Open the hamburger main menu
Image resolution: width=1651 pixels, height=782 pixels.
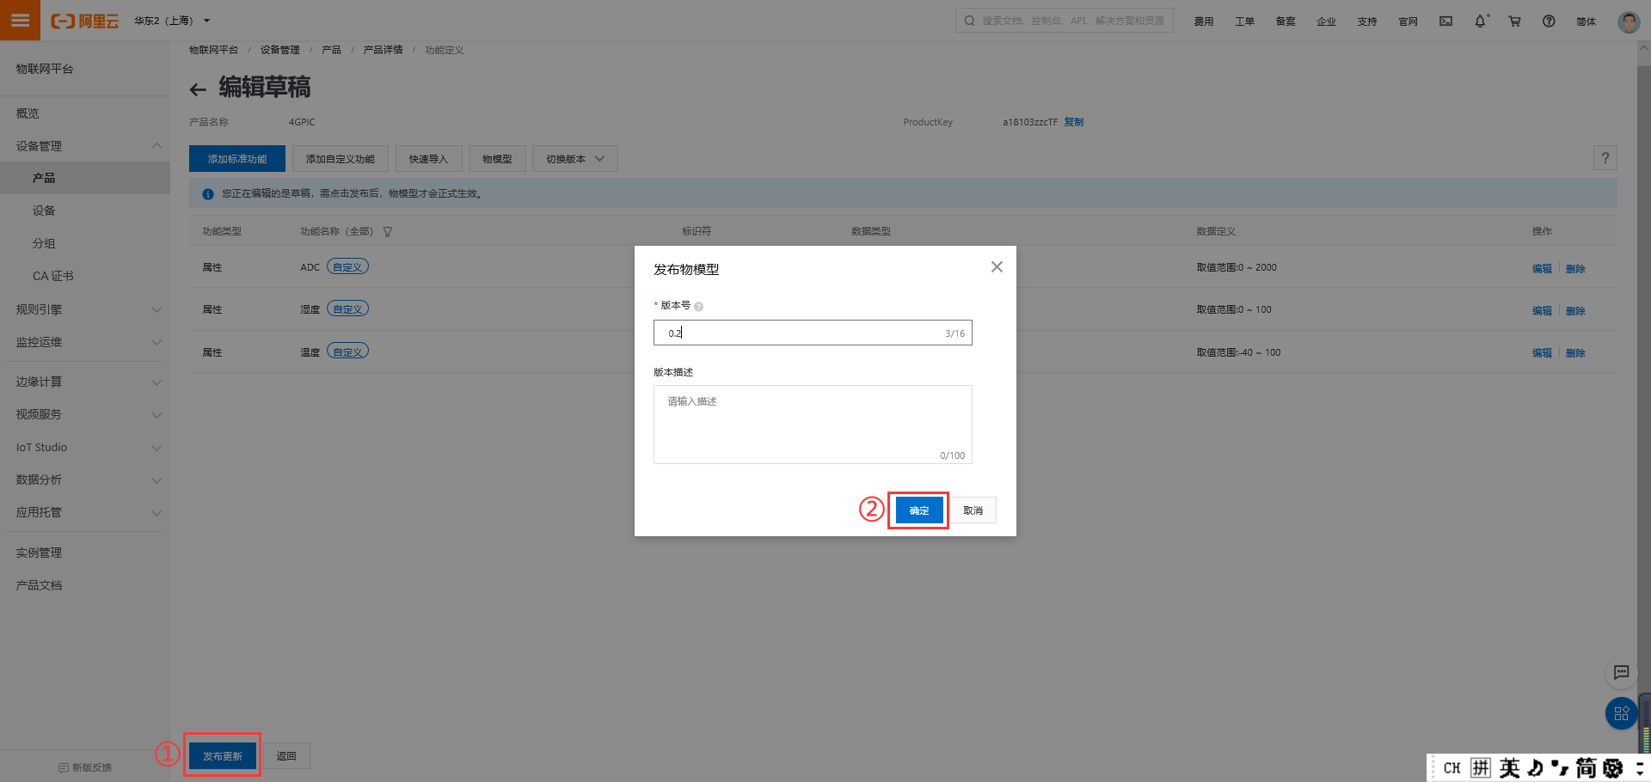[x=20, y=20]
